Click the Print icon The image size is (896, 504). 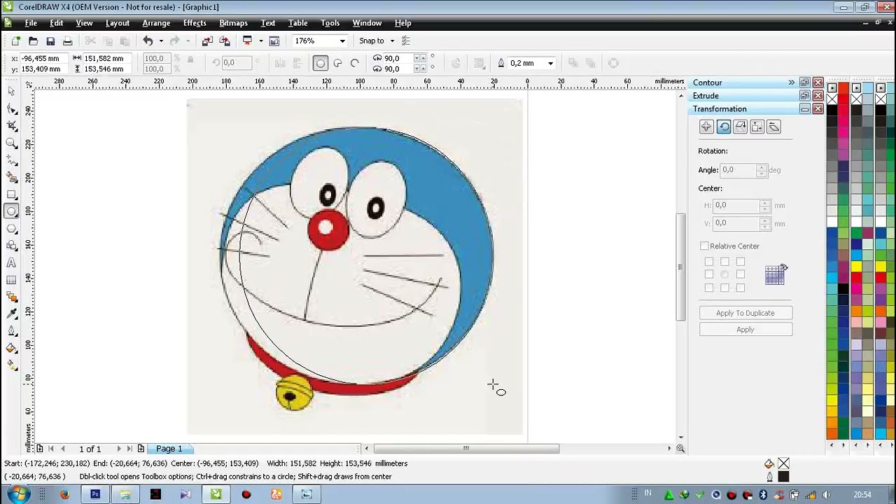click(67, 41)
